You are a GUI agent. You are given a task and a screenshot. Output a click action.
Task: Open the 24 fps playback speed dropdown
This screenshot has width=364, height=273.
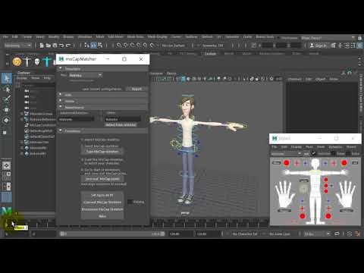(317, 234)
